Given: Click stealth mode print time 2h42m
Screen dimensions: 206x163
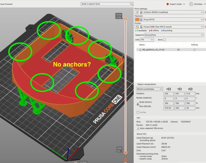Looking at the screenshot, I should [164, 159].
